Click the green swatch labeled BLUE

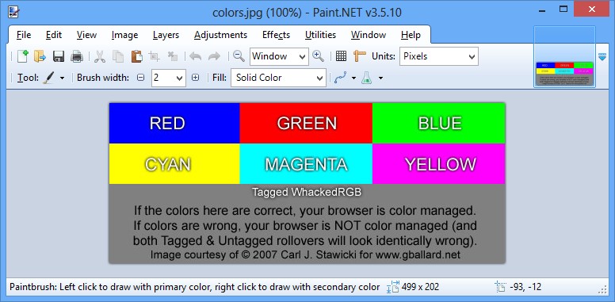[x=438, y=123]
